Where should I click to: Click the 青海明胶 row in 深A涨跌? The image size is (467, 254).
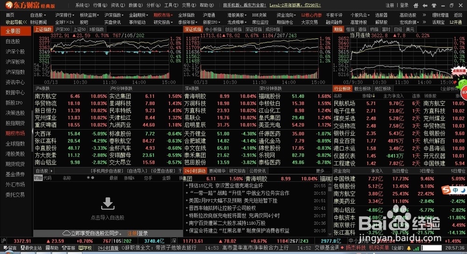220,96
